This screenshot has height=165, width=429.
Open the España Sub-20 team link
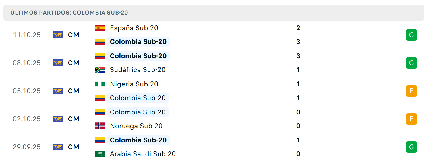[x=134, y=28]
